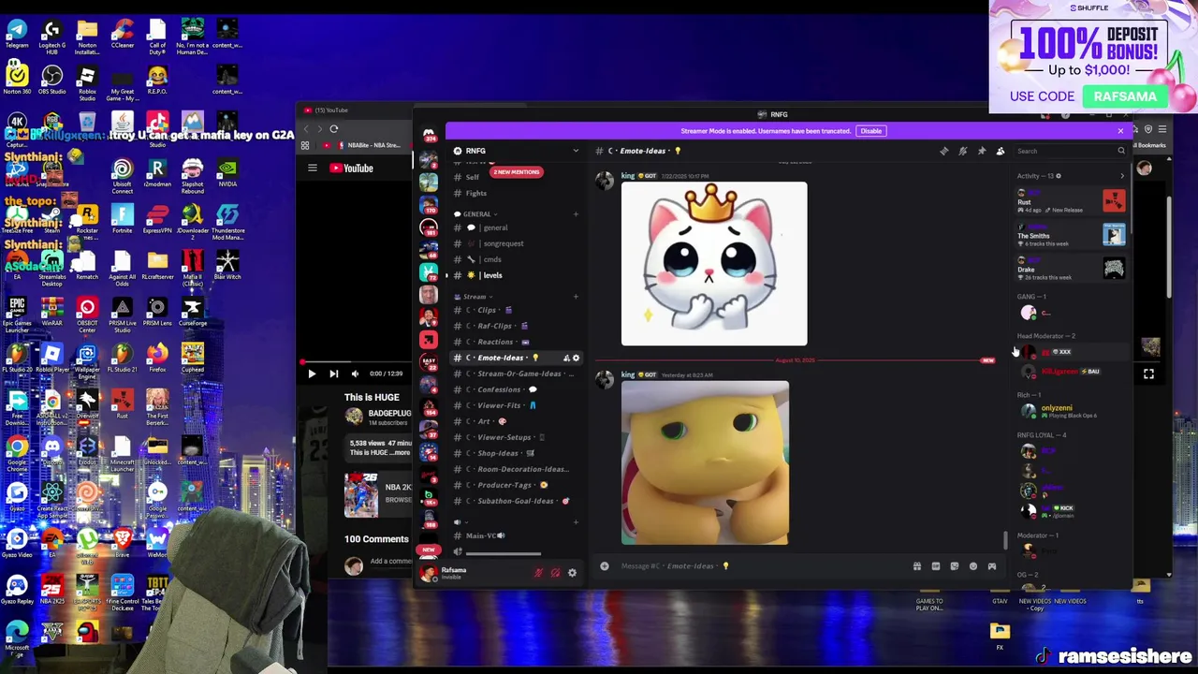Image resolution: width=1198 pixels, height=674 pixels.
Task: Add a channel to GENERAL category
Action: pyautogui.click(x=576, y=214)
